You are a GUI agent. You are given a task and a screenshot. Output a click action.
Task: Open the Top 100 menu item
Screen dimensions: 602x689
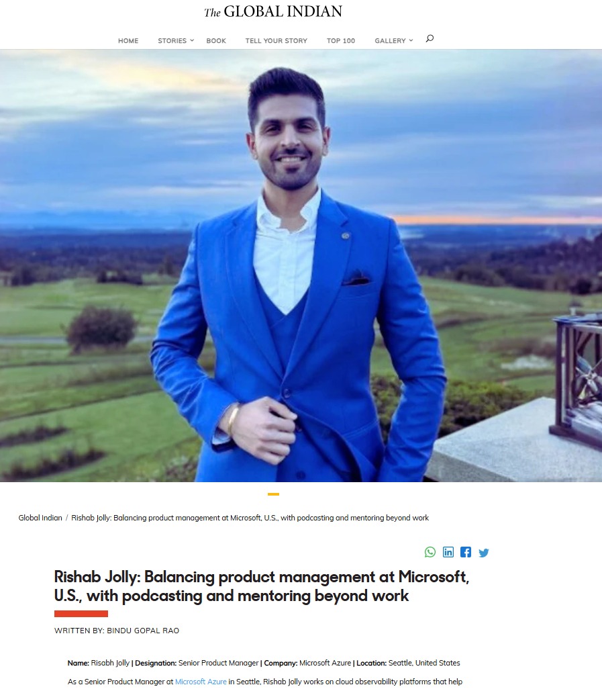coord(341,40)
